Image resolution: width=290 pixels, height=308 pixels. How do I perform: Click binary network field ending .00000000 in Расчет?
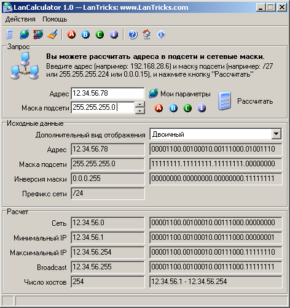[x=216, y=223]
